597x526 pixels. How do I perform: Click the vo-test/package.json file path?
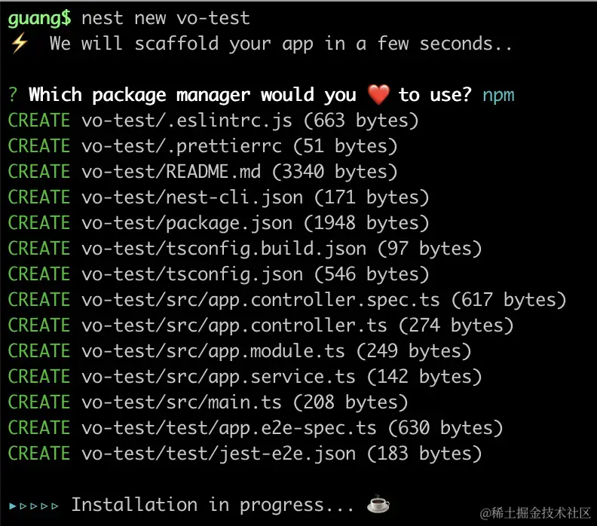(192, 223)
